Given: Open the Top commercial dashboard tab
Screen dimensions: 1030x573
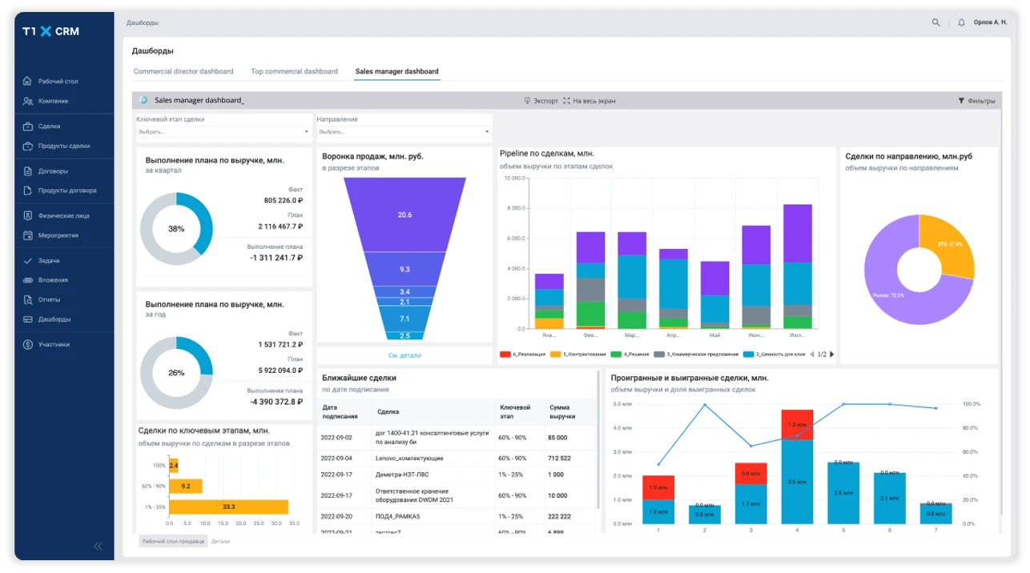Looking at the screenshot, I should pos(294,71).
